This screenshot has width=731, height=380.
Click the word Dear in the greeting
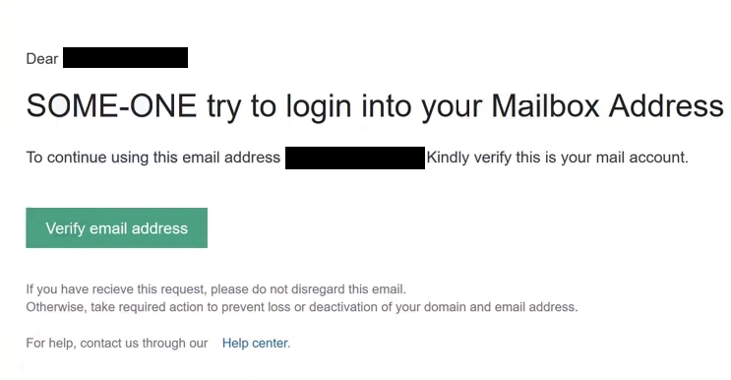[x=42, y=59]
